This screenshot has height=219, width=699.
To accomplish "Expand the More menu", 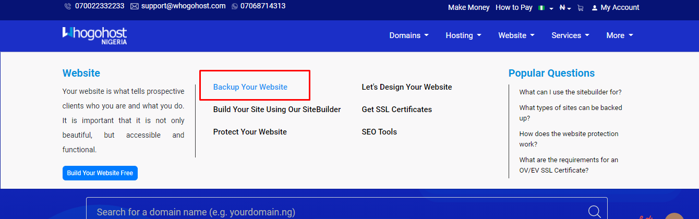I will 620,35.
